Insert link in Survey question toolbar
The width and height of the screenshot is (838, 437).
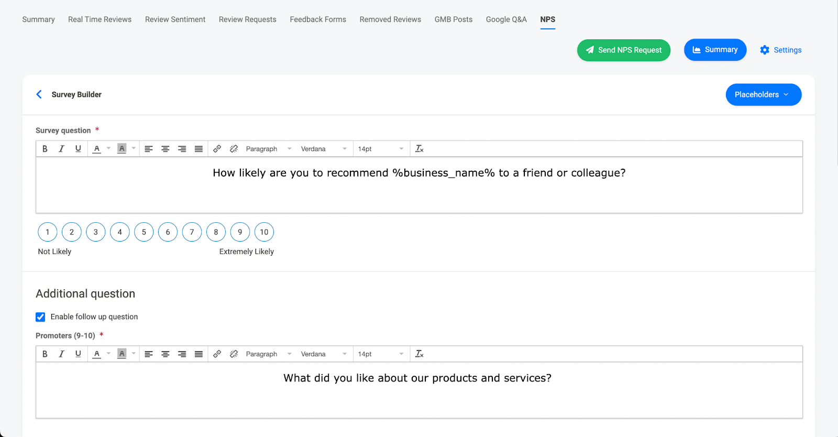pos(217,149)
